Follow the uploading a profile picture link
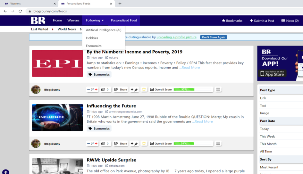Viewport: 303px width, 174px height. tap(176, 37)
